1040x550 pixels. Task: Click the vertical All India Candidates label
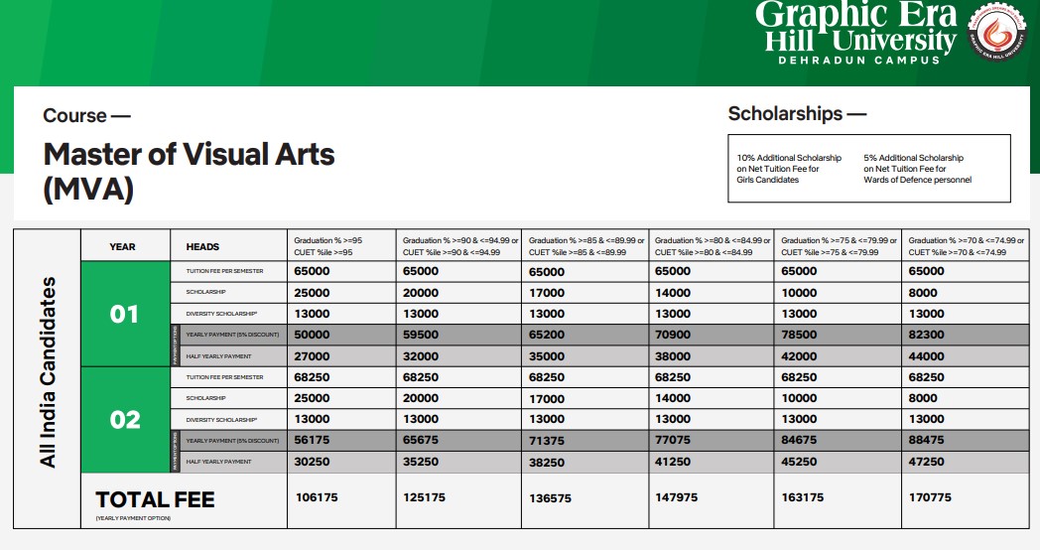coord(47,371)
